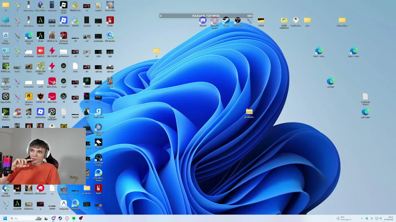Open the Rockstar Games Launcher shortcut
396x222 pixels.
29,99
